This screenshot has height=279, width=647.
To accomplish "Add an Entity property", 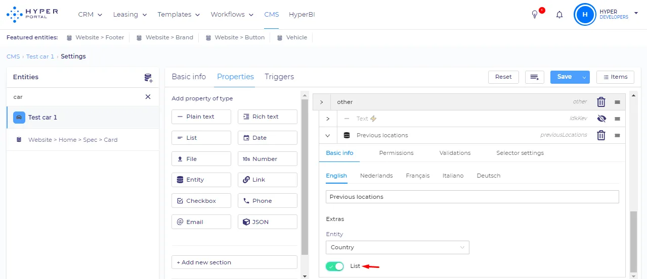I will click(201, 180).
